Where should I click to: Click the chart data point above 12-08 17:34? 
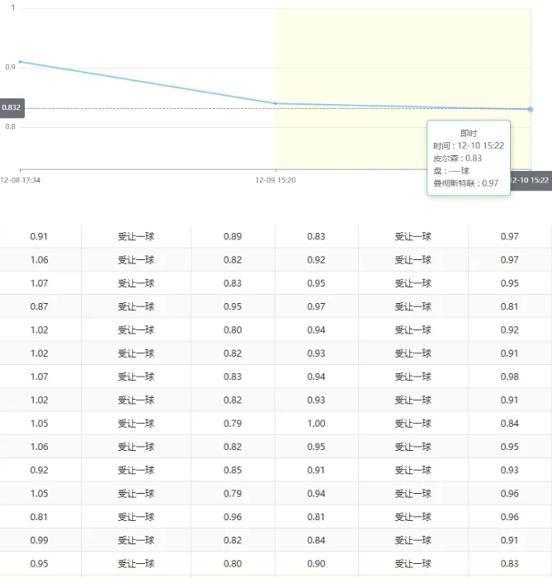point(20,62)
